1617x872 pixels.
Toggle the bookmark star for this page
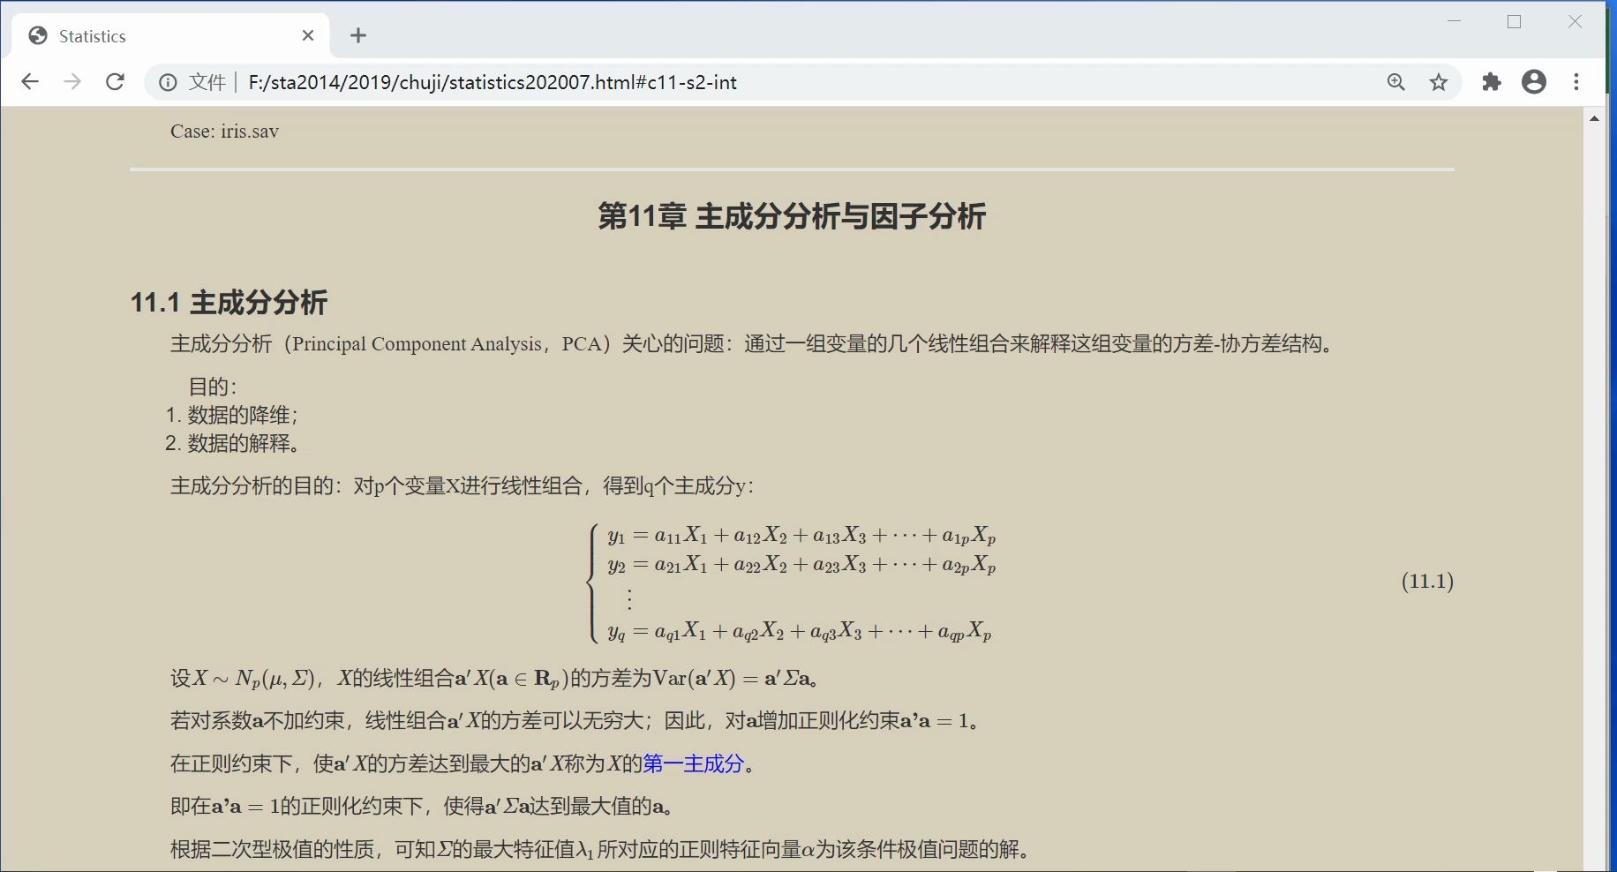point(1439,81)
